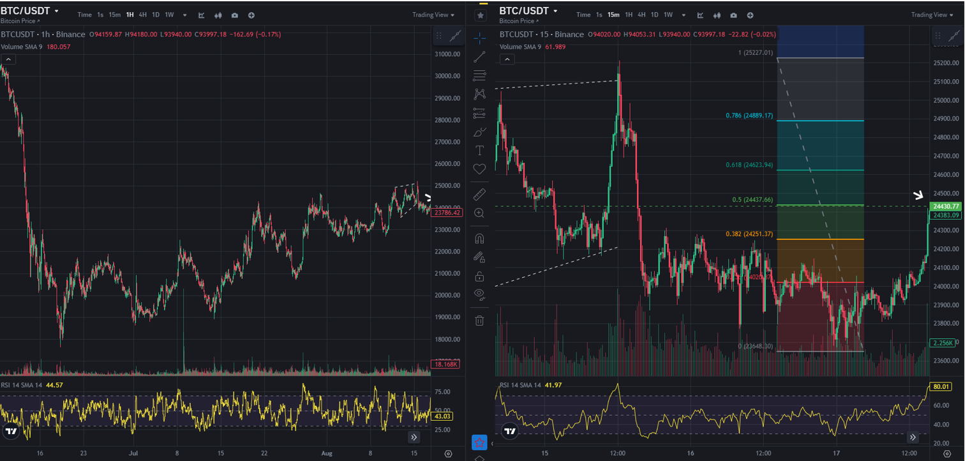Toggle magnet mode on
Viewport: 965px width, 461px height.
click(479, 238)
